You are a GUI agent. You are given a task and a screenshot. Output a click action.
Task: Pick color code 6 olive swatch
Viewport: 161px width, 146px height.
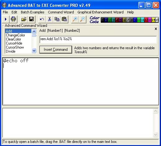124,20
